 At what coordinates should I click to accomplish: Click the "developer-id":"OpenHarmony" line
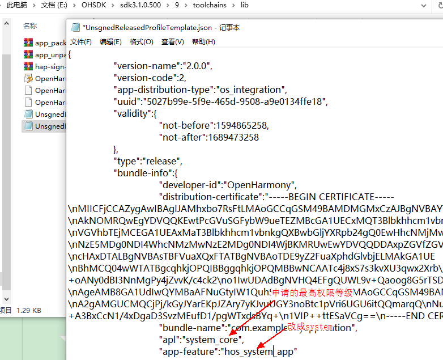tap(228, 185)
